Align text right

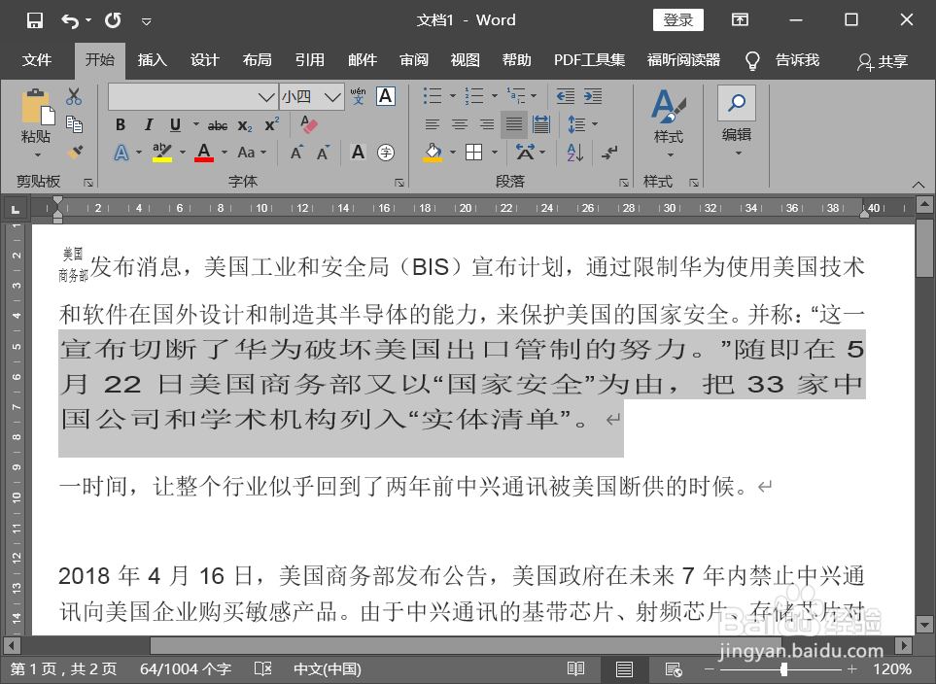(487, 124)
